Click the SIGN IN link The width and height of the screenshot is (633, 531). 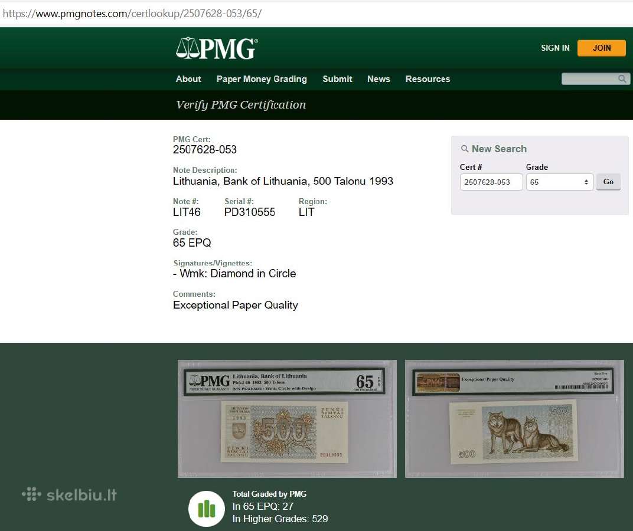click(555, 48)
